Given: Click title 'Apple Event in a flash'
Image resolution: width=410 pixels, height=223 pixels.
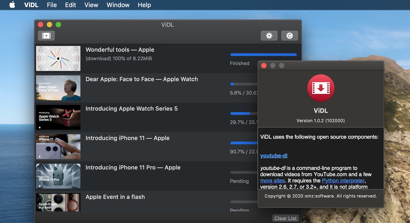Looking at the screenshot, I should click(115, 197).
